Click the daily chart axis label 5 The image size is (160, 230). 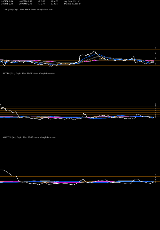pyautogui.click(x=155, y=48)
